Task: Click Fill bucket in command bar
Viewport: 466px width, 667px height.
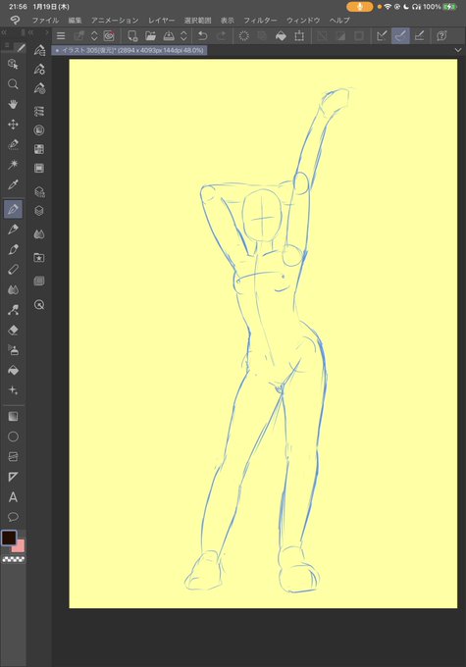Action: tap(281, 36)
